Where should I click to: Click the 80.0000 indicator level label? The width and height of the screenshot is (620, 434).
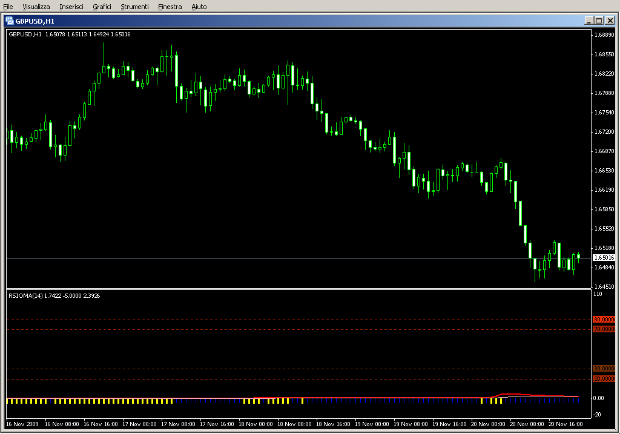tap(604, 320)
